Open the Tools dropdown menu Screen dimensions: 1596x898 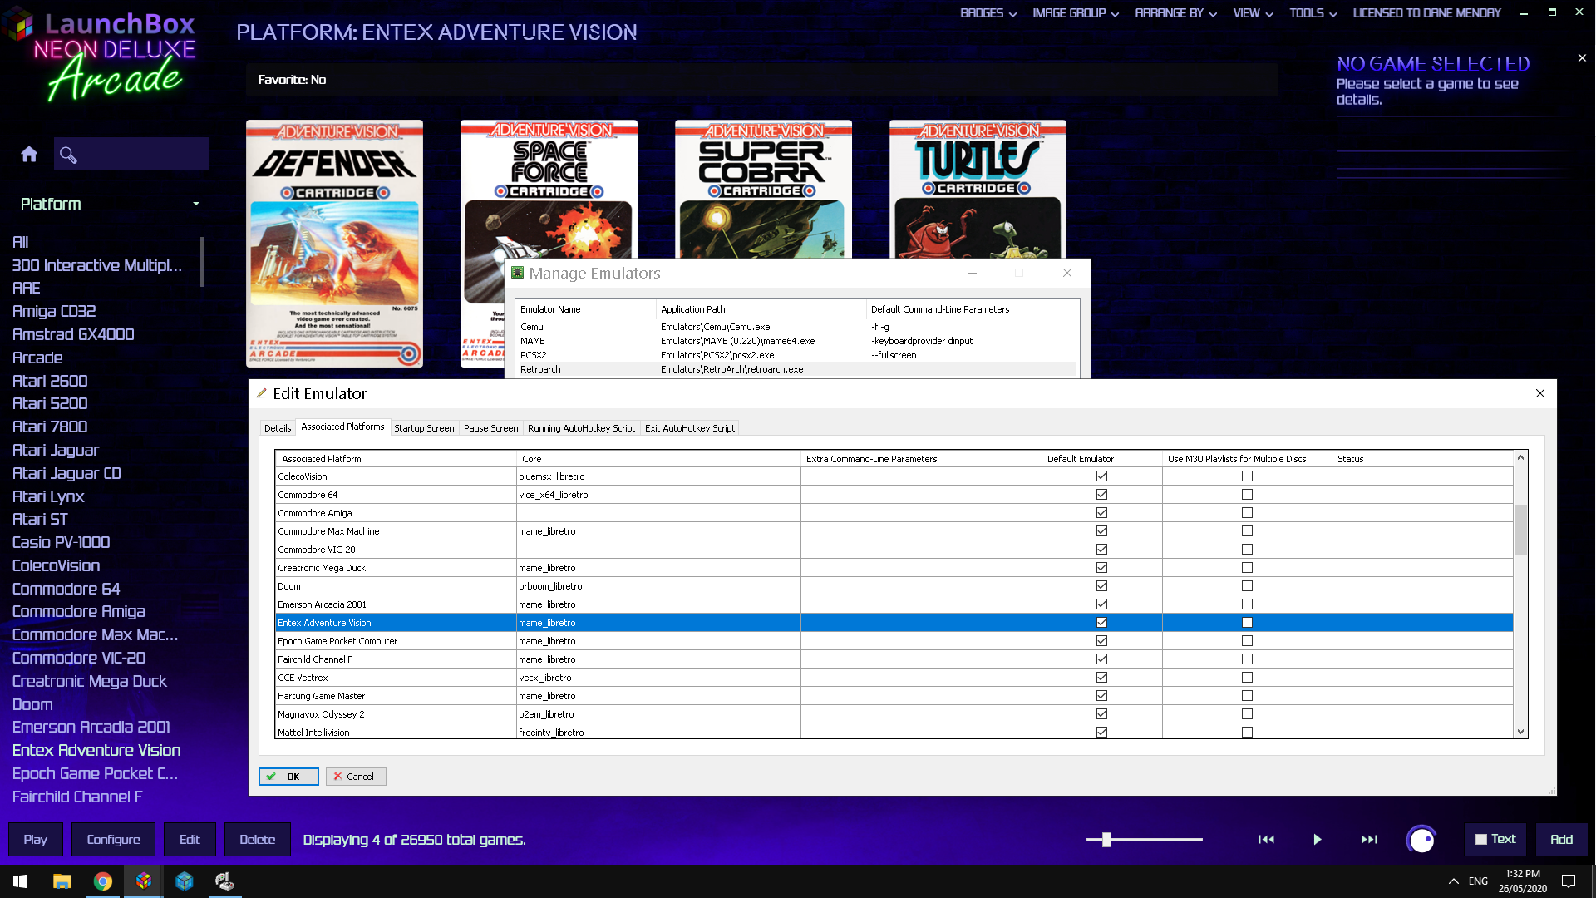tap(1313, 13)
